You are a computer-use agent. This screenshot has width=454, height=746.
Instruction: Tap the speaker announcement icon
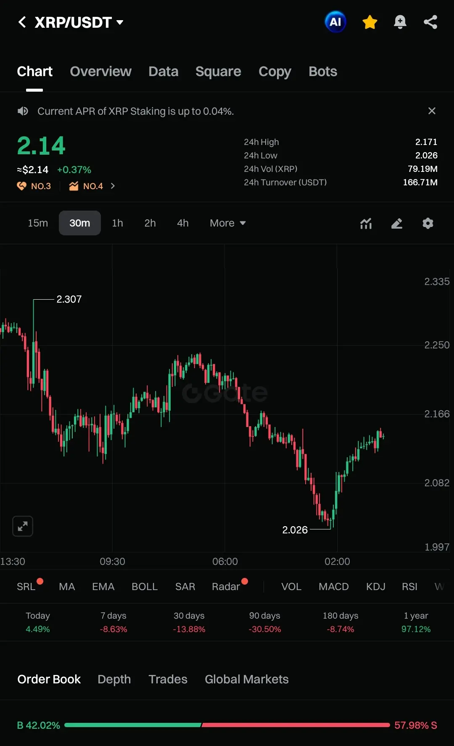click(x=23, y=111)
